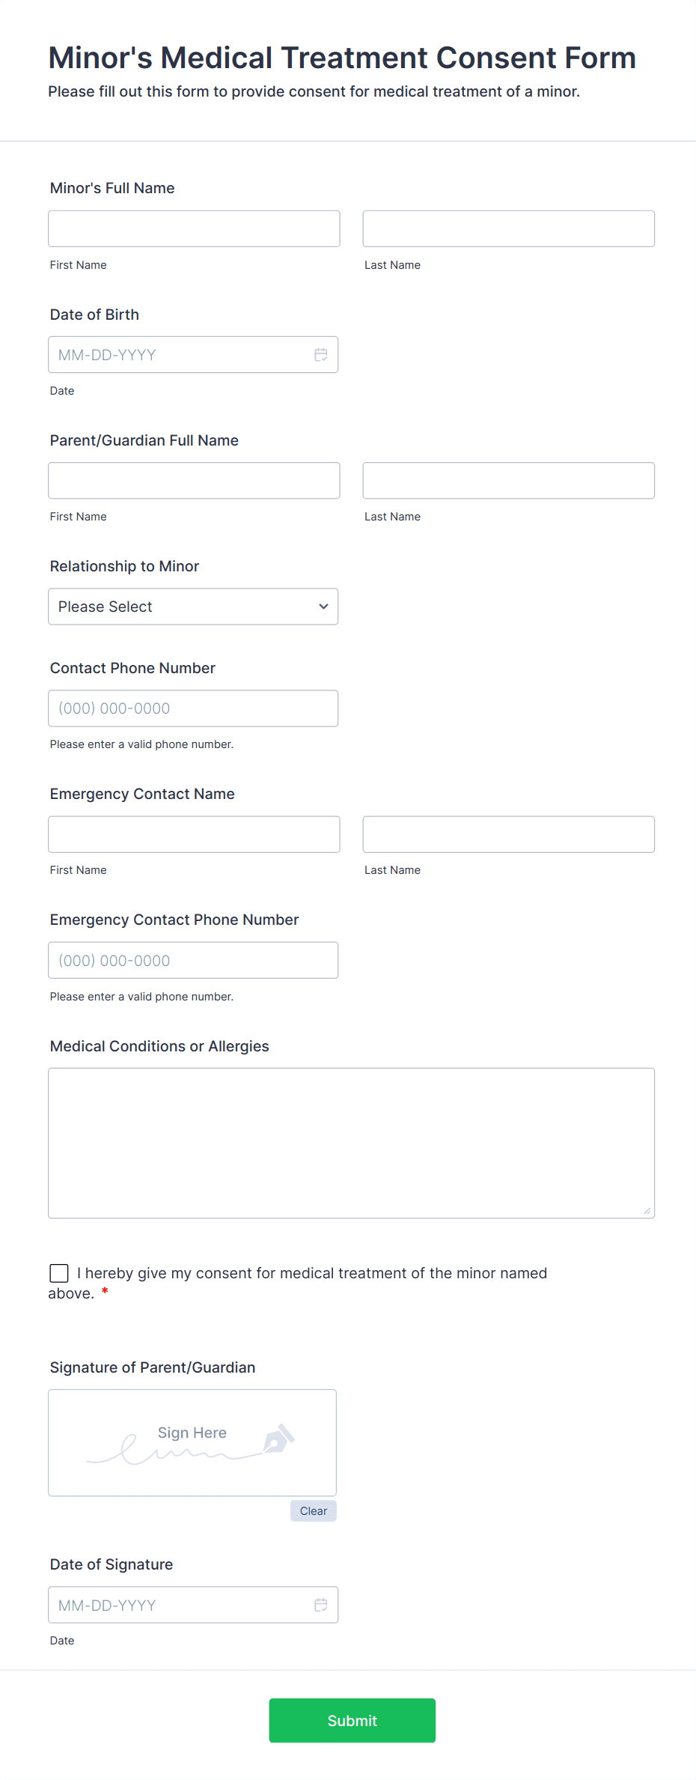Focus the Parent/Guardian Last Name field
696x1780 pixels.
coord(508,480)
